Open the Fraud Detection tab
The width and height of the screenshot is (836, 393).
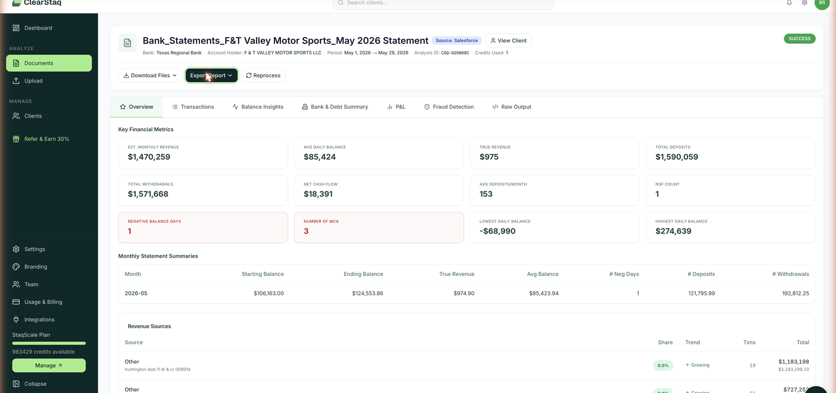[x=449, y=107]
